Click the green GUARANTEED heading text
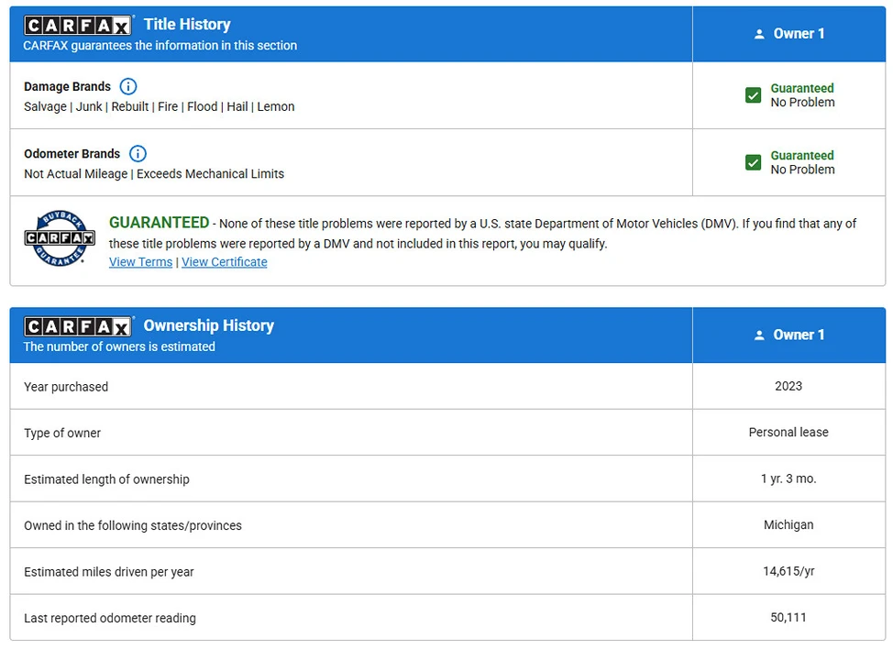This screenshot has width=893, height=660. [x=159, y=222]
